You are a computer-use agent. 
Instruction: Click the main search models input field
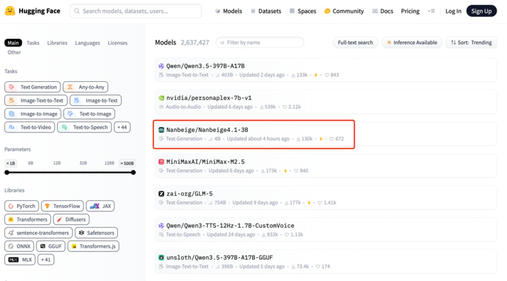(x=136, y=11)
